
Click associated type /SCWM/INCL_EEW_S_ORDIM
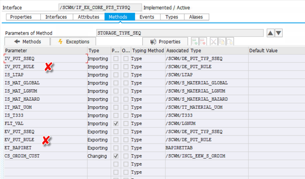207,156
